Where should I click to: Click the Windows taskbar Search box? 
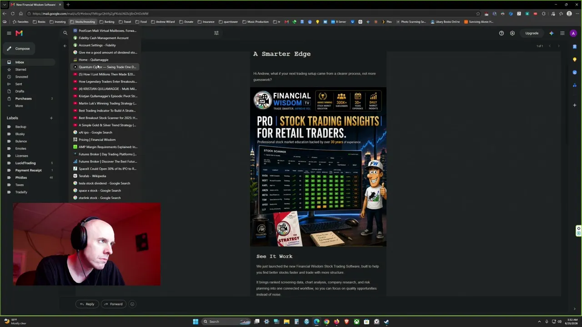tap(225, 322)
